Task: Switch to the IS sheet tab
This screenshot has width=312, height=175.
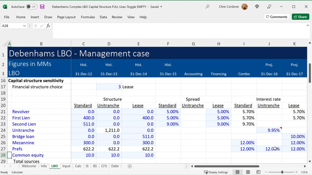Action: coord(87,166)
